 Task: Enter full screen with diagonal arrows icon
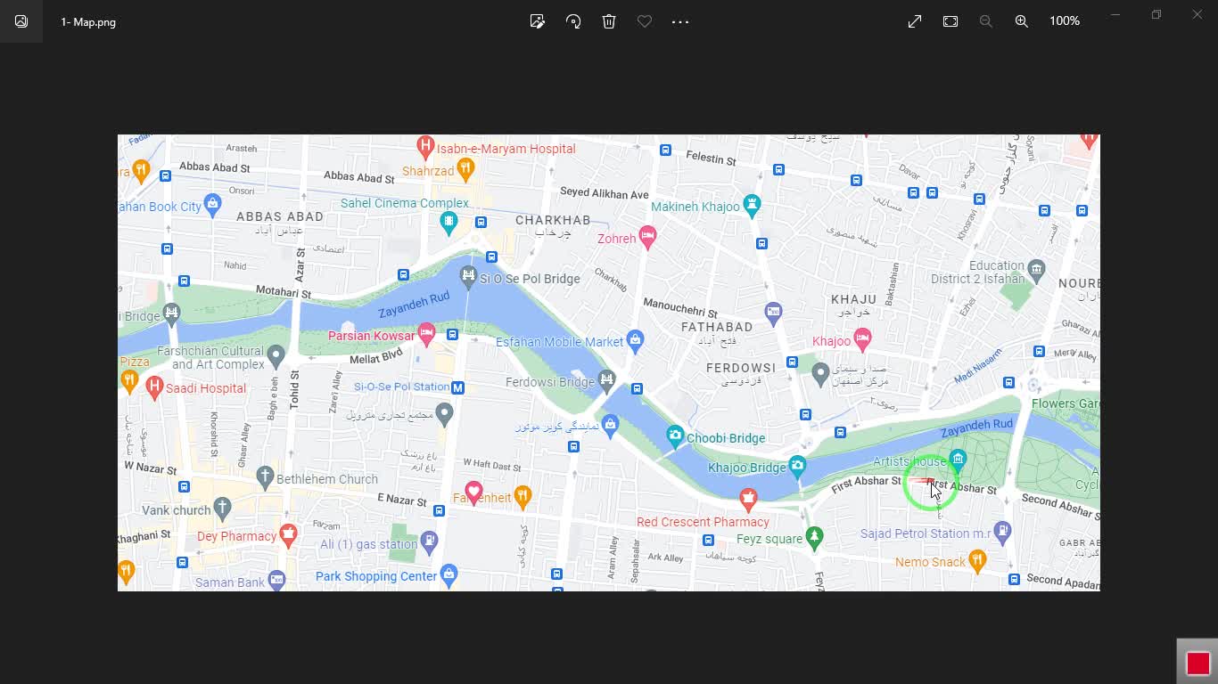pos(915,21)
